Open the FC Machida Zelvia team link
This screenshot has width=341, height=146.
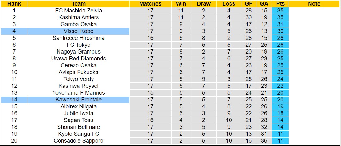coord(78,11)
